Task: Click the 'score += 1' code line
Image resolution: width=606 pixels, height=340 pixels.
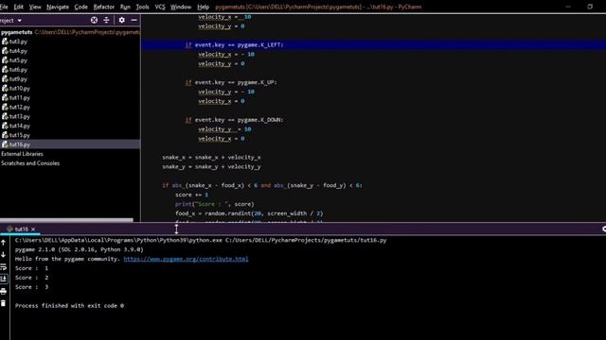Action: (191, 195)
